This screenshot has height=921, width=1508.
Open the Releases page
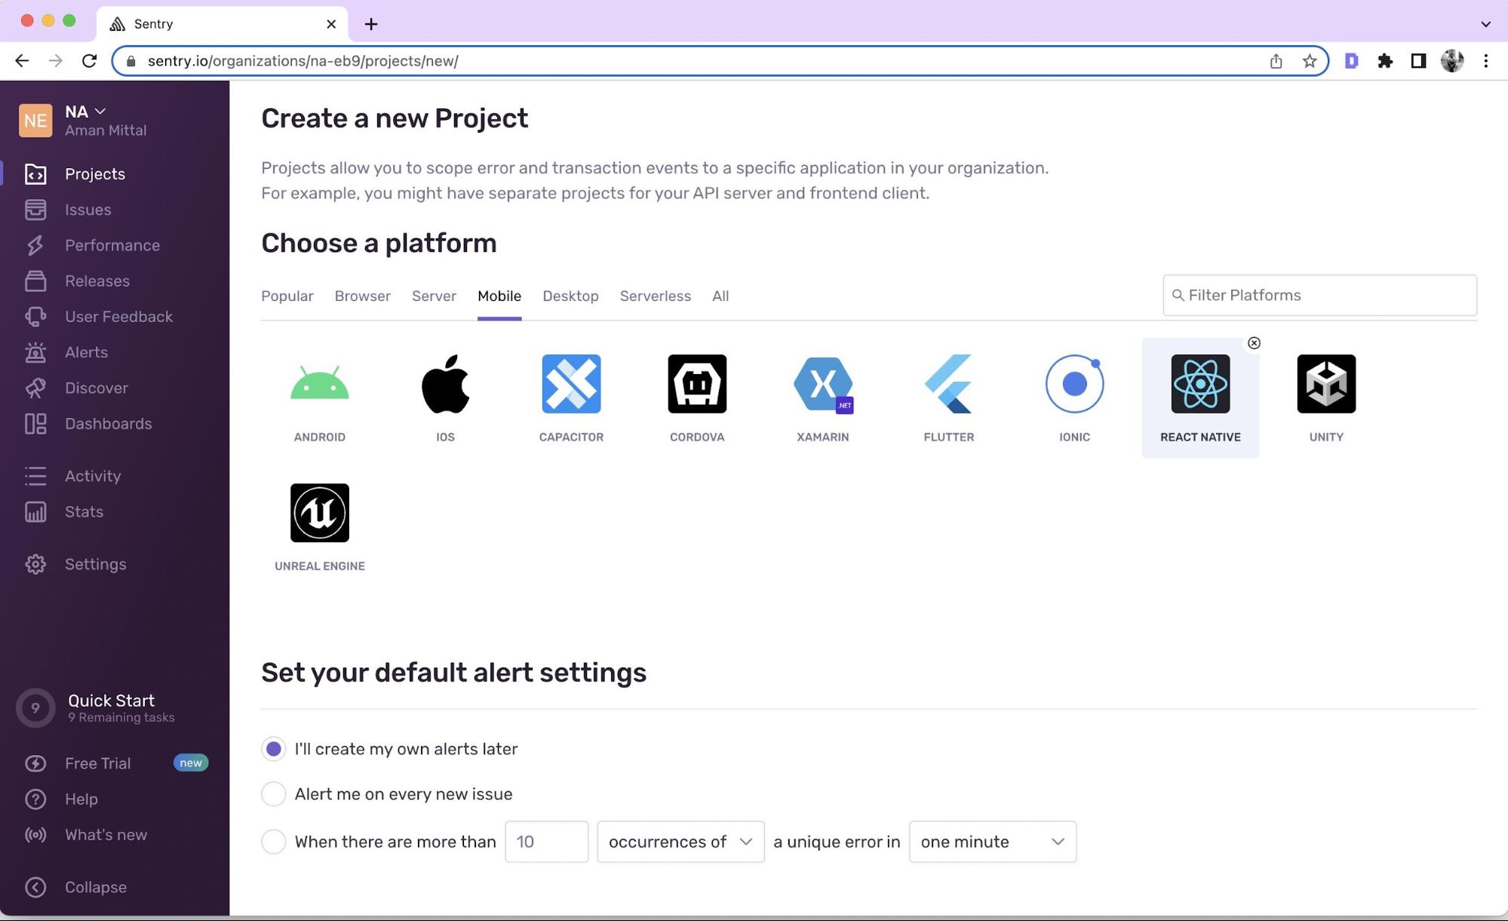(x=97, y=281)
